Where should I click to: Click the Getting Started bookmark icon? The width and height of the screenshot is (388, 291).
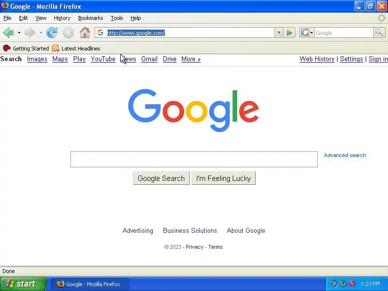point(6,48)
